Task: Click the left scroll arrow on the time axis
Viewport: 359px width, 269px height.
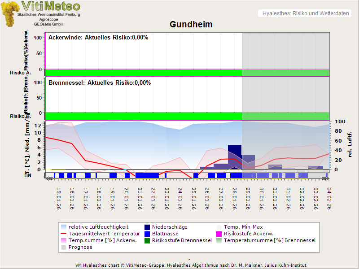Action: 49,179
